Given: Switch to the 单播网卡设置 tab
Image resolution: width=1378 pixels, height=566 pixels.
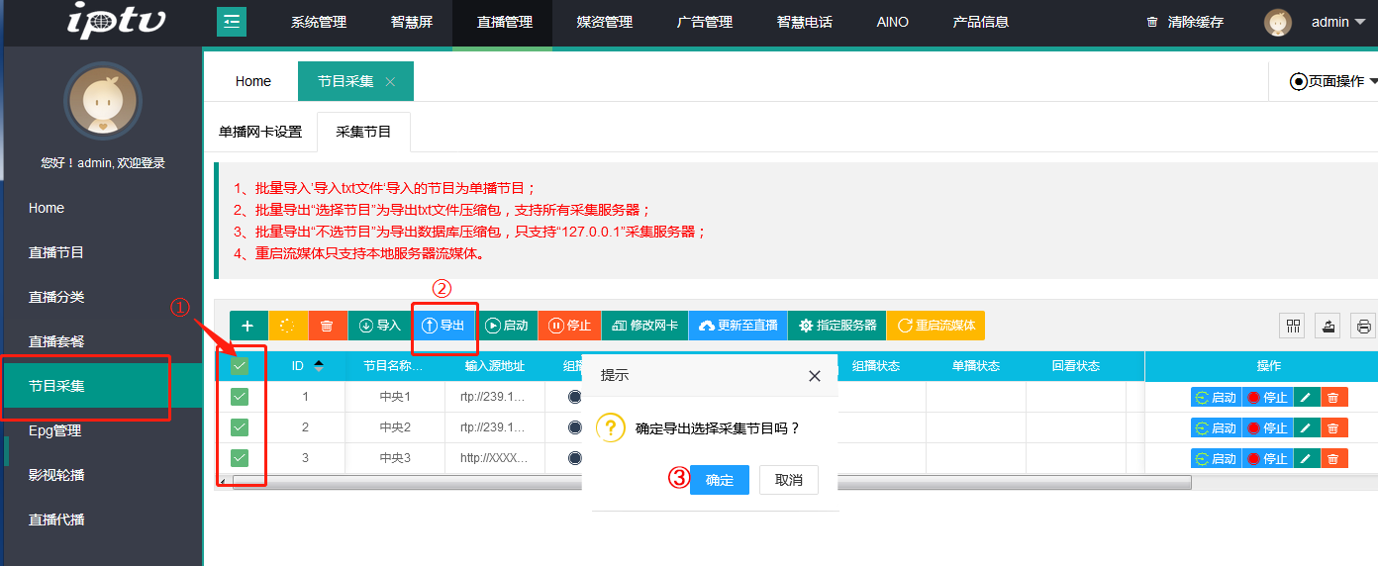Looking at the screenshot, I should (260, 132).
